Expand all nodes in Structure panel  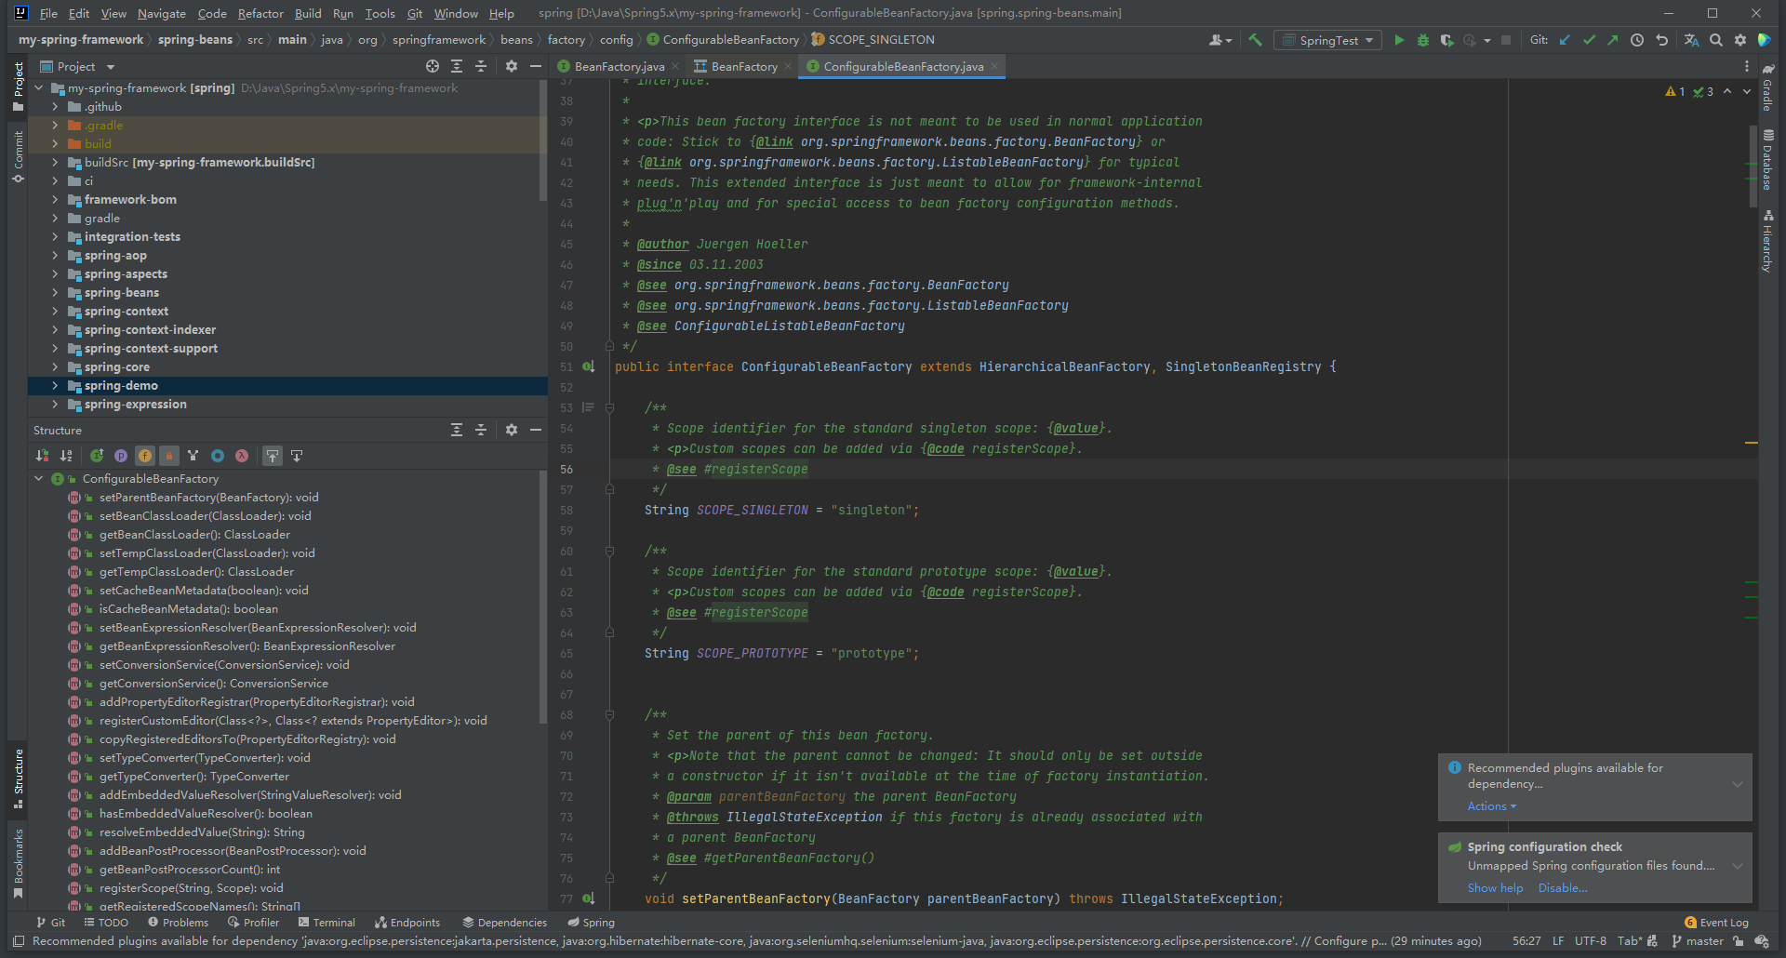[457, 430]
